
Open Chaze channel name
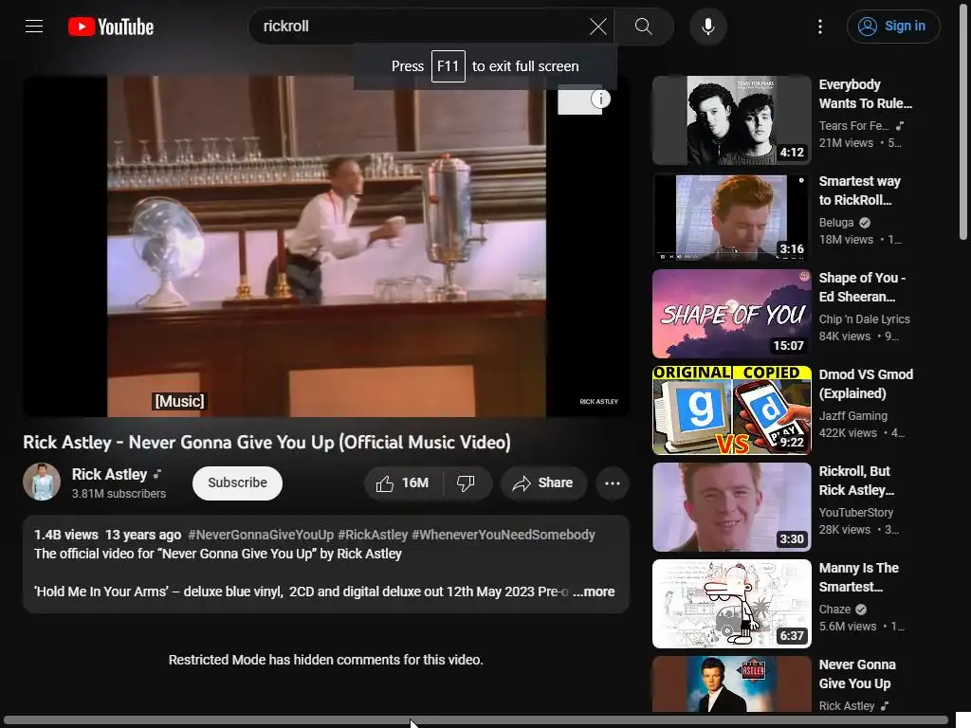pos(834,610)
